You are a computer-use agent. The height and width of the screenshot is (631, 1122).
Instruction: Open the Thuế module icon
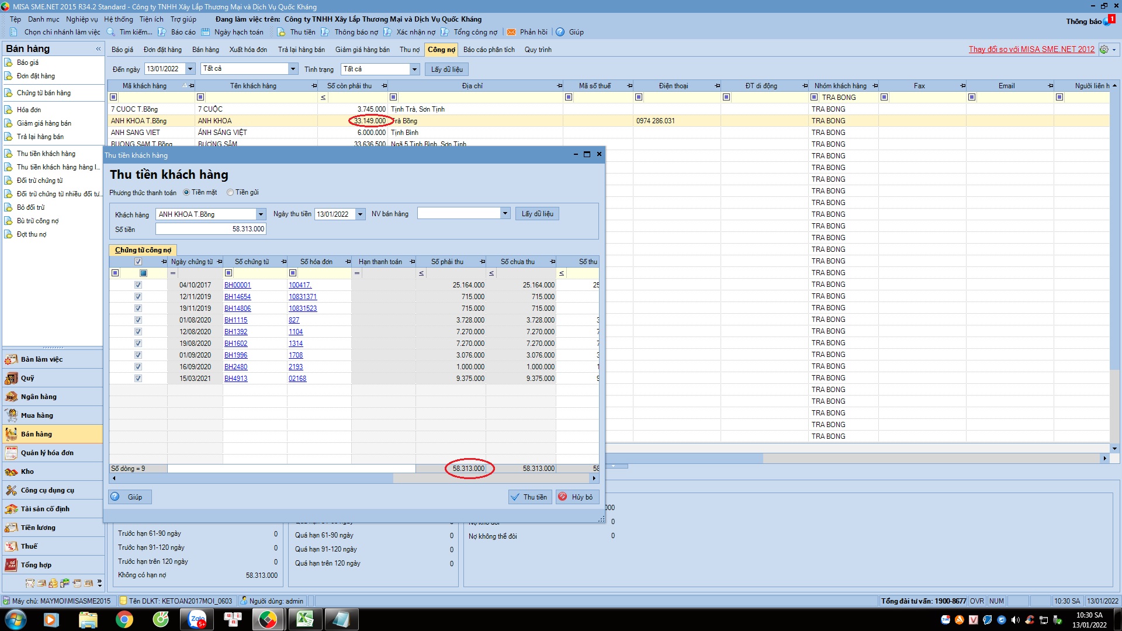11,546
